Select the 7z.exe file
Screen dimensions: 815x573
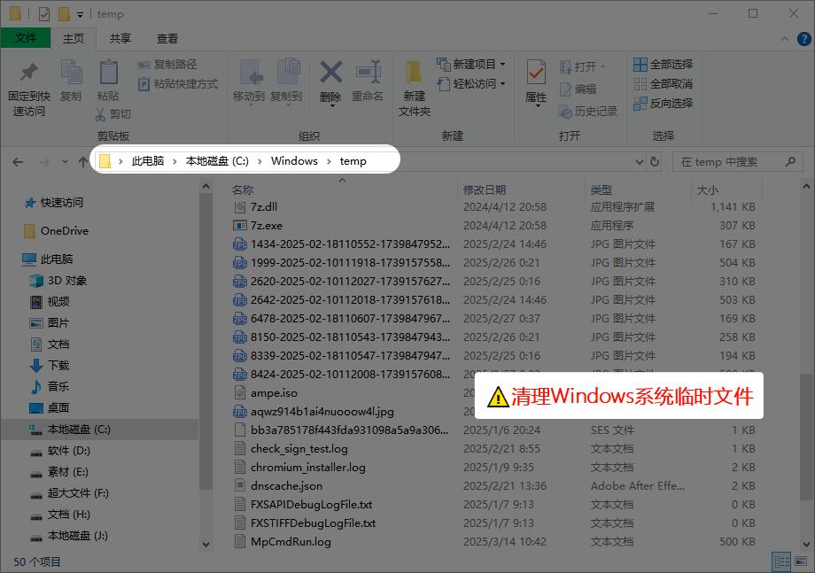[x=267, y=226]
